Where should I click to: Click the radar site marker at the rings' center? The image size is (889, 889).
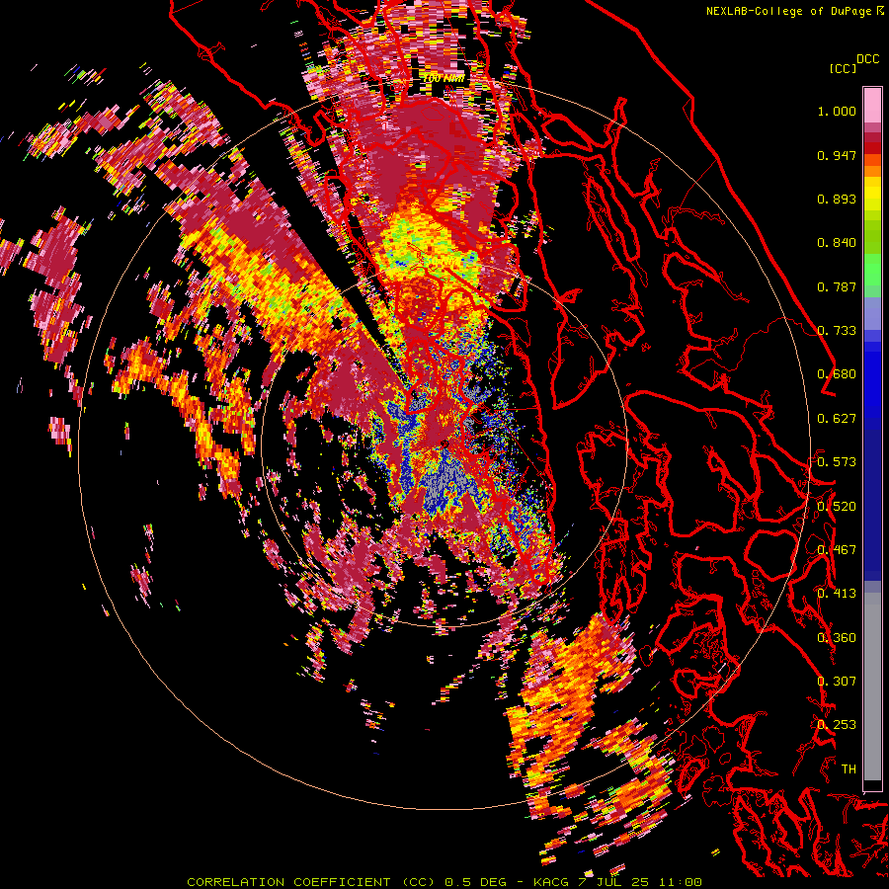click(444, 444)
